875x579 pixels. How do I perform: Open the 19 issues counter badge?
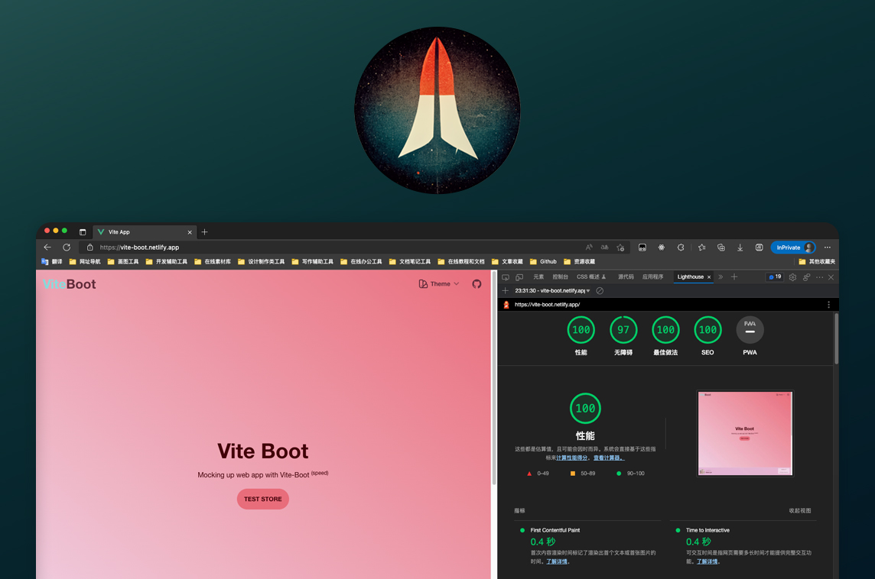tap(775, 277)
